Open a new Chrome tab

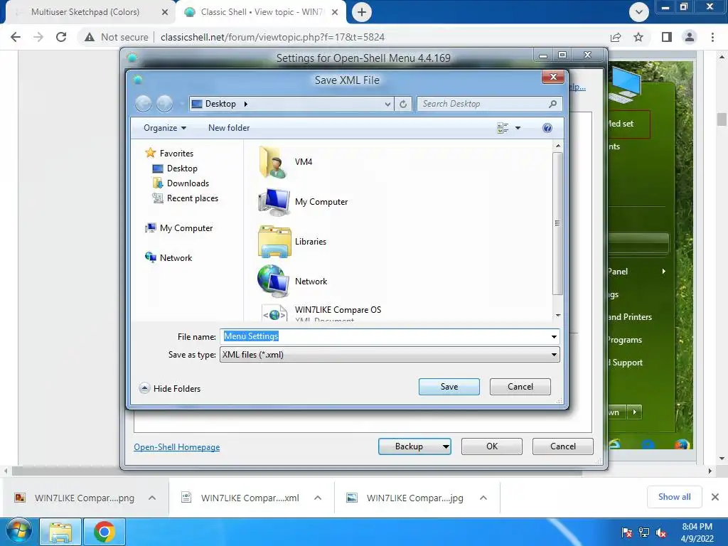tap(362, 12)
